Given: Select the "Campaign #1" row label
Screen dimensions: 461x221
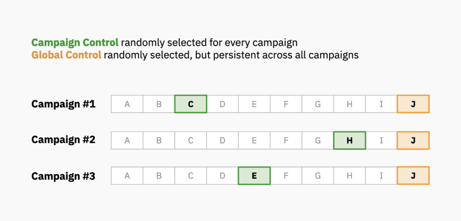Looking at the screenshot, I should [63, 104].
